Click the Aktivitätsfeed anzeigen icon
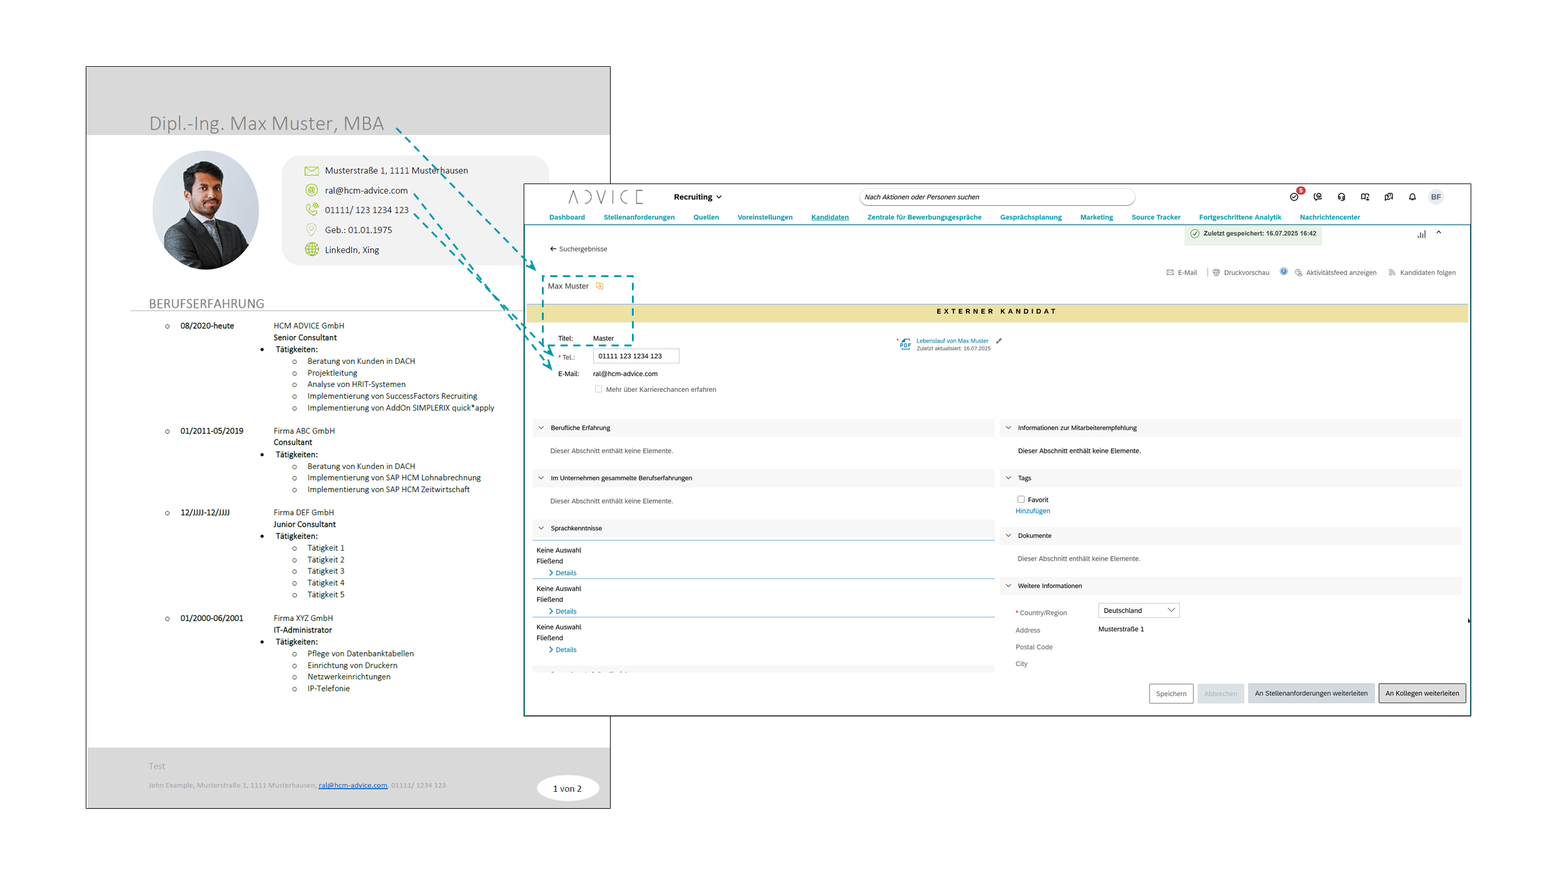This screenshot has width=1557, height=875. [x=1299, y=273]
